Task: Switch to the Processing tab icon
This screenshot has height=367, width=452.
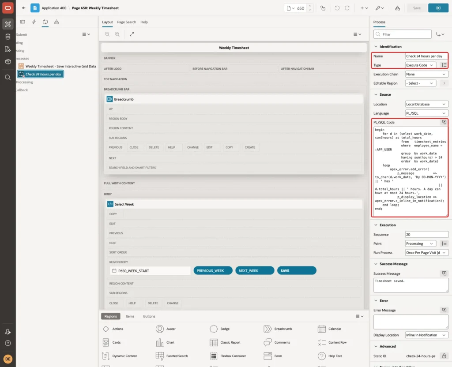Action: click(45, 22)
